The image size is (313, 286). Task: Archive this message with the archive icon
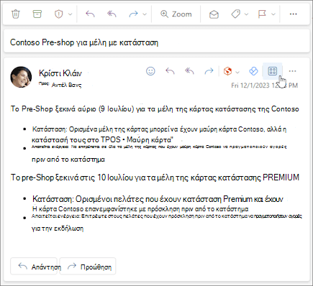pyautogui.click(x=37, y=14)
